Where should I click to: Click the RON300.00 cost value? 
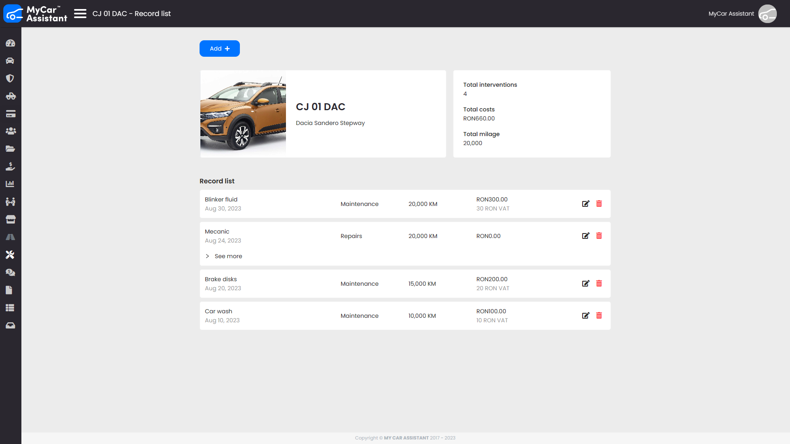492,199
